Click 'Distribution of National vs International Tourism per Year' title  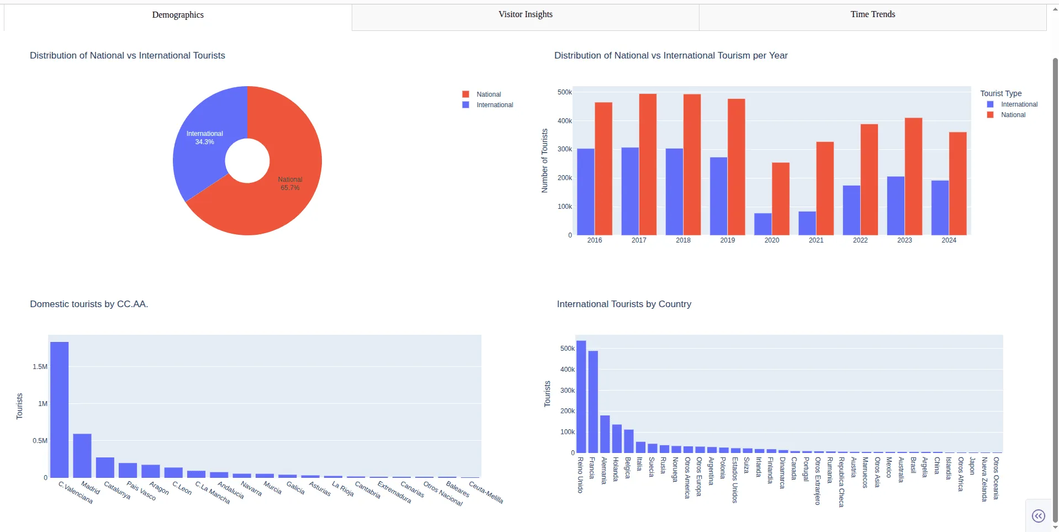point(671,55)
